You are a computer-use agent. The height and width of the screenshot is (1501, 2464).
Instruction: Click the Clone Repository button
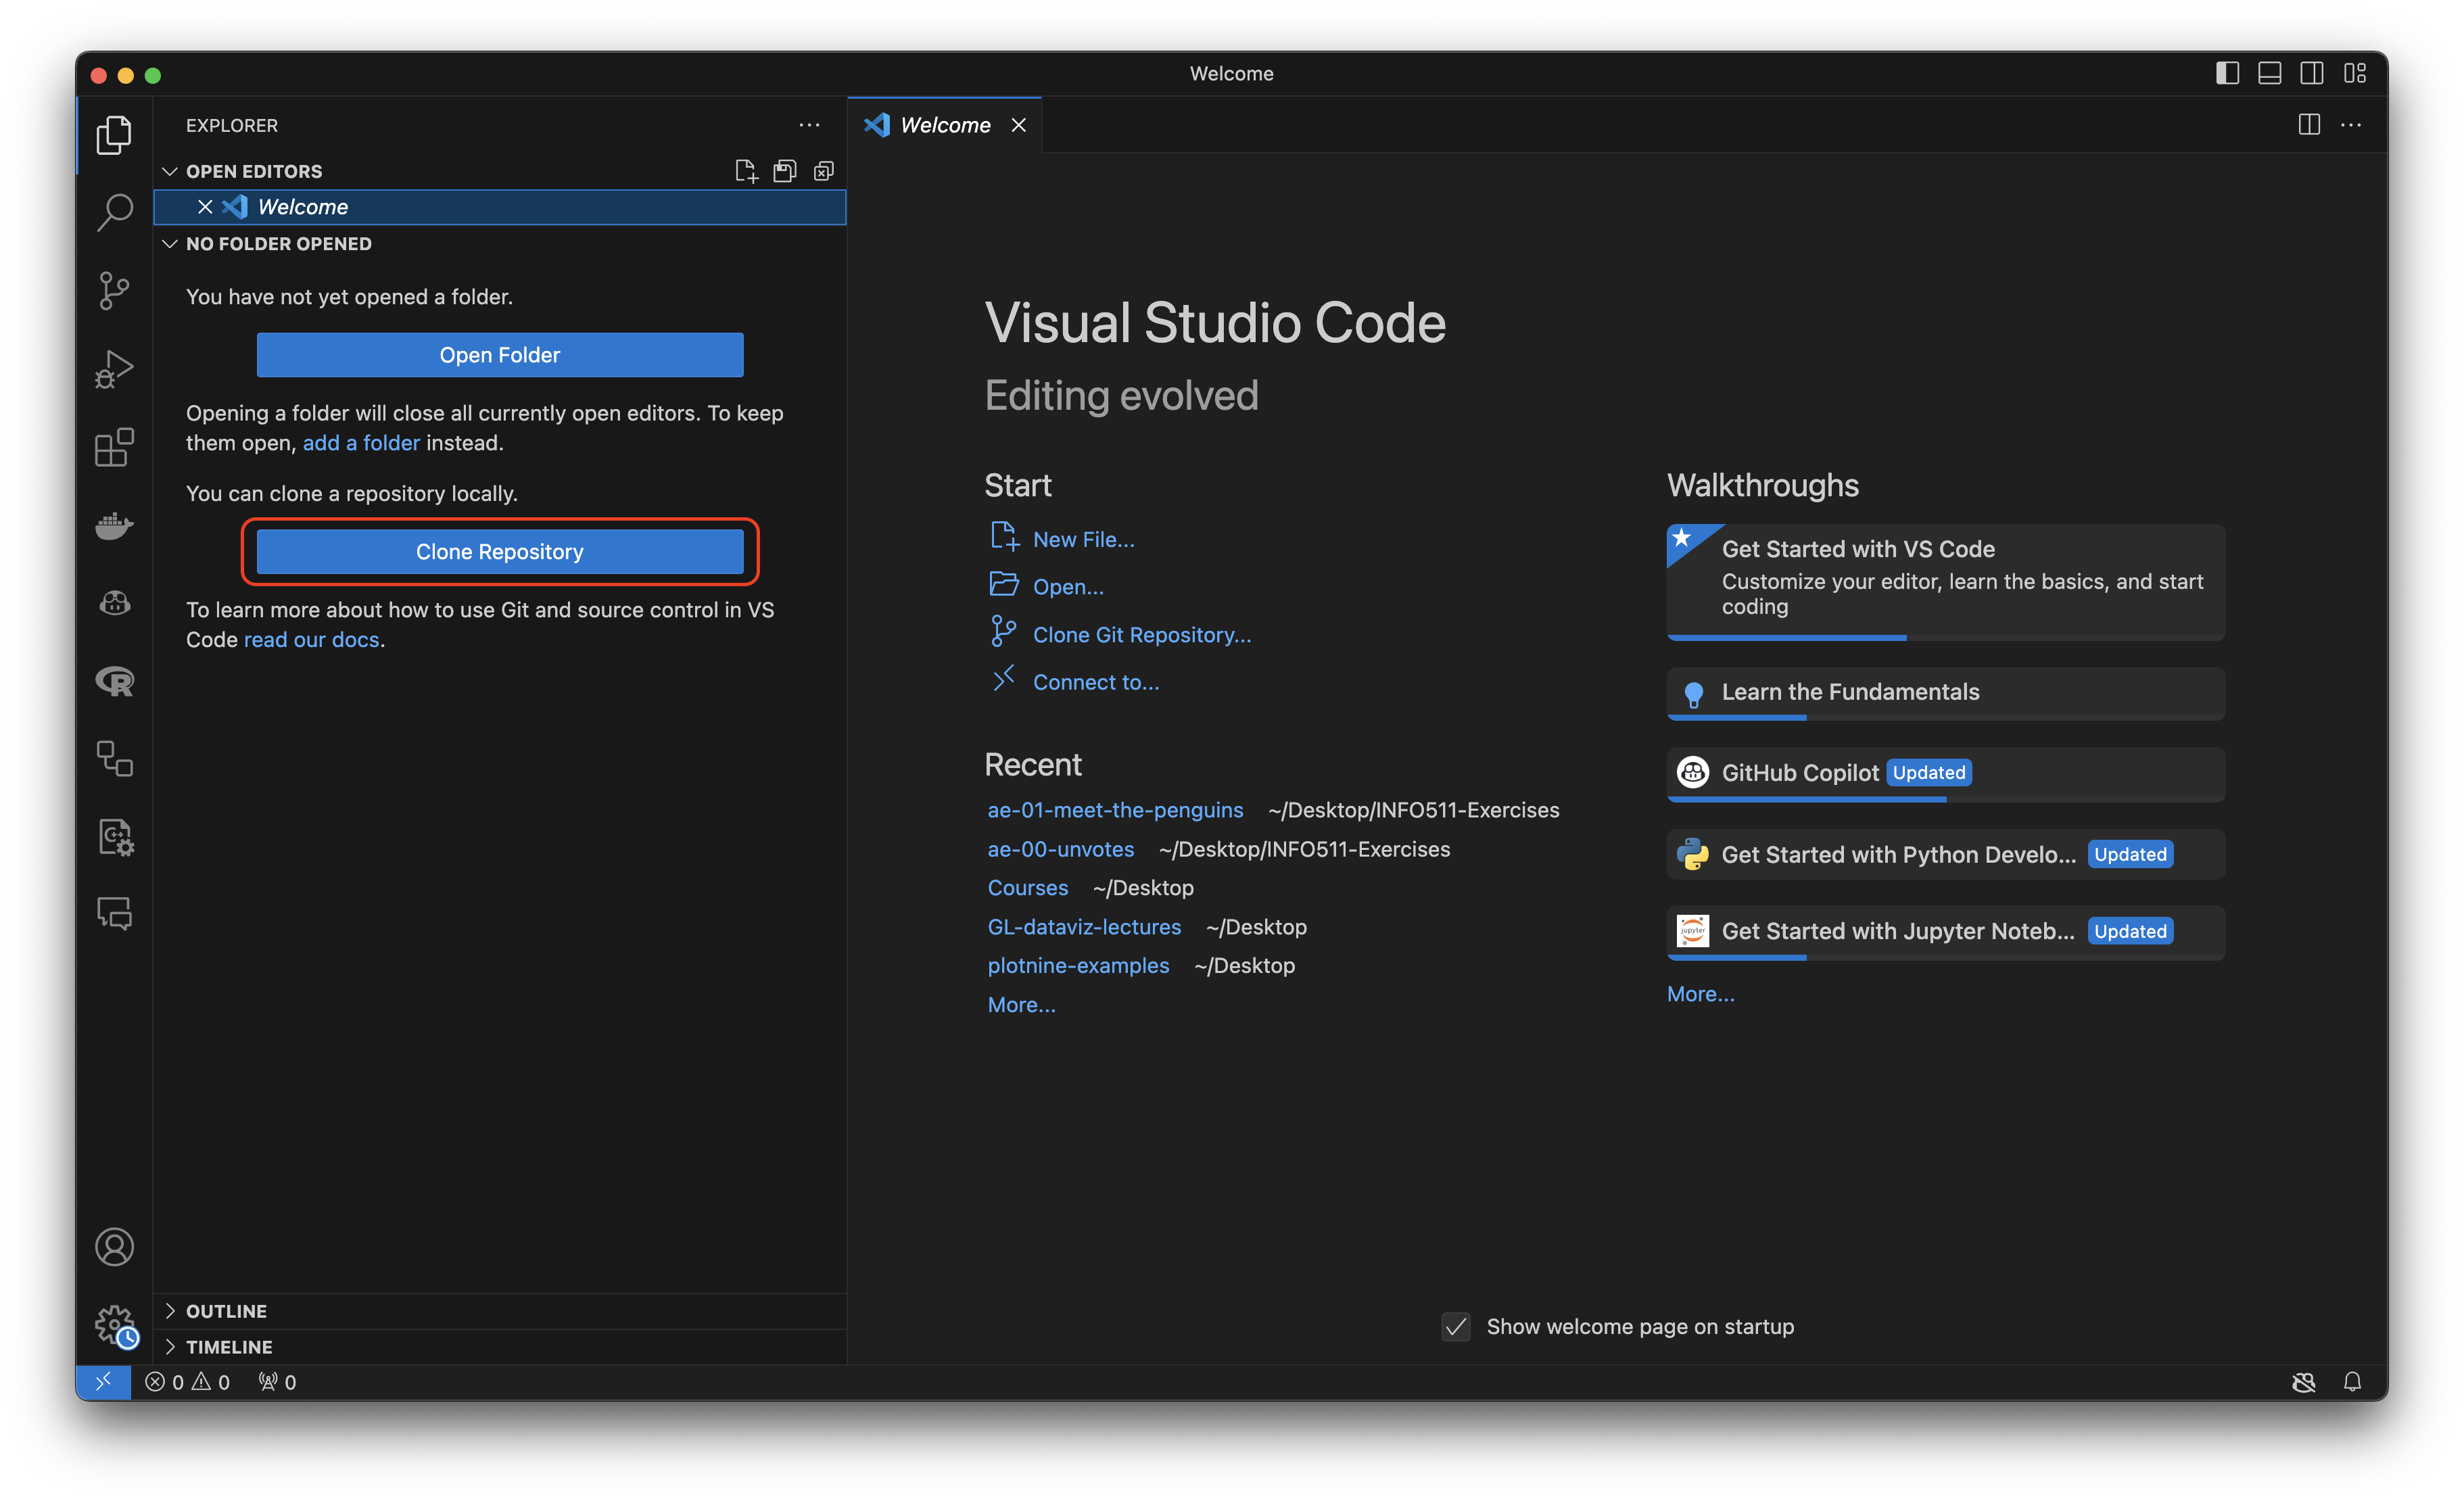(499, 552)
